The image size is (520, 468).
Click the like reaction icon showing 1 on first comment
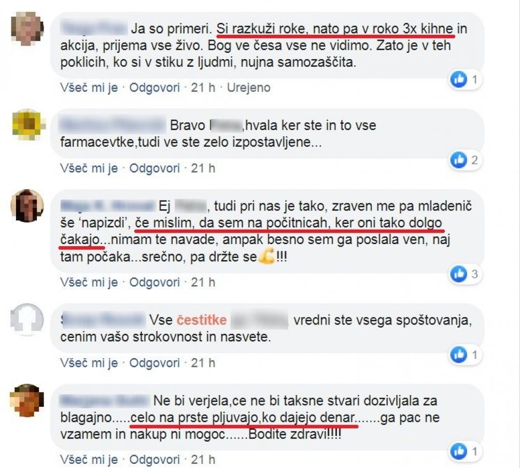point(459,79)
